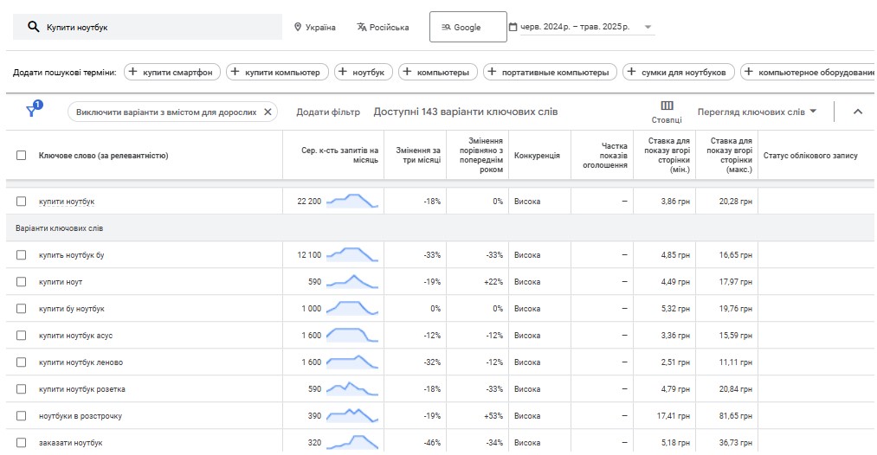Click the search magnifier icon
The height and width of the screenshot is (455, 877).
34,27
